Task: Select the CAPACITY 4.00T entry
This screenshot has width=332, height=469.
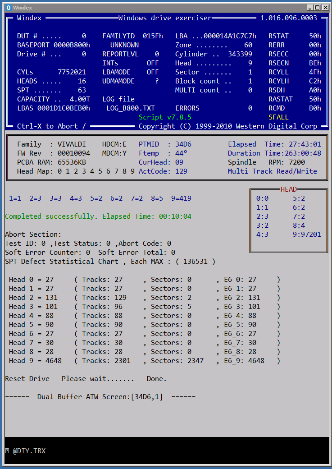Action: click(x=54, y=99)
